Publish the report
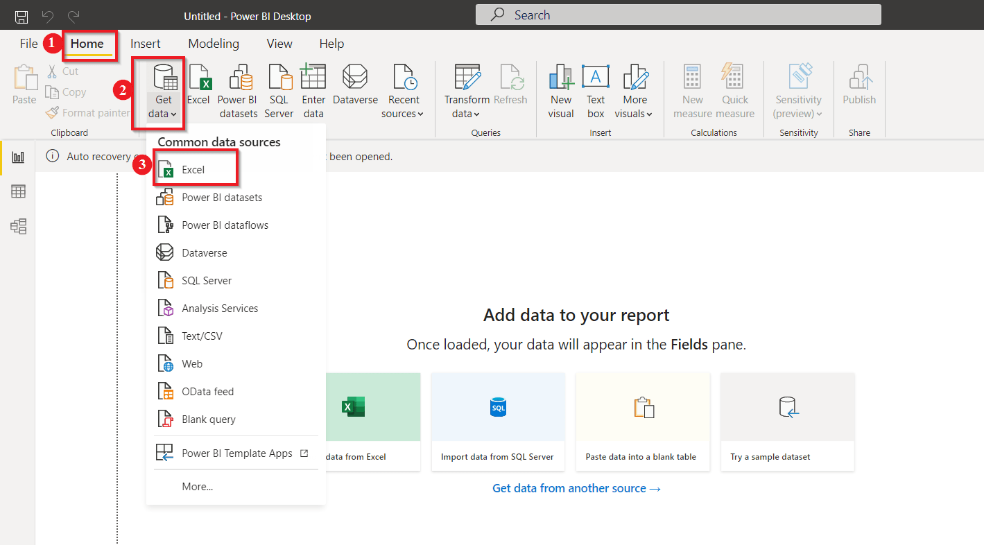The height and width of the screenshot is (545, 984). [858, 89]
